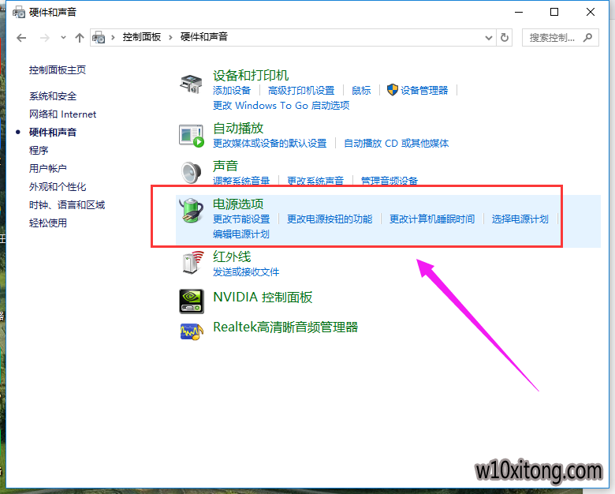This screenshot has width=615, height=494.
Task: Go forward with the forward arrow
Action: click(x=45, y=38)
